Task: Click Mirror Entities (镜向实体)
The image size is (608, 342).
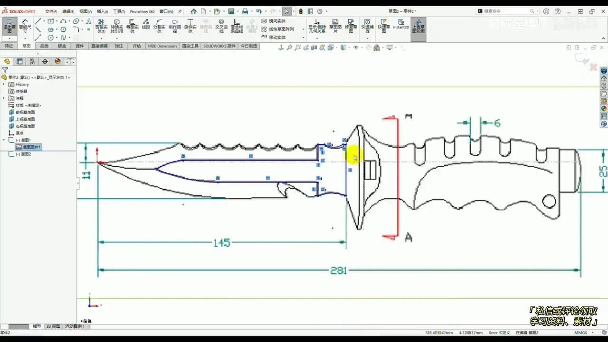Action: [274, 21]
